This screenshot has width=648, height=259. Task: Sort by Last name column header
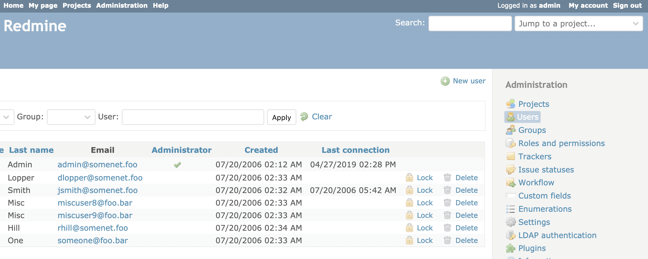point(31,150)
